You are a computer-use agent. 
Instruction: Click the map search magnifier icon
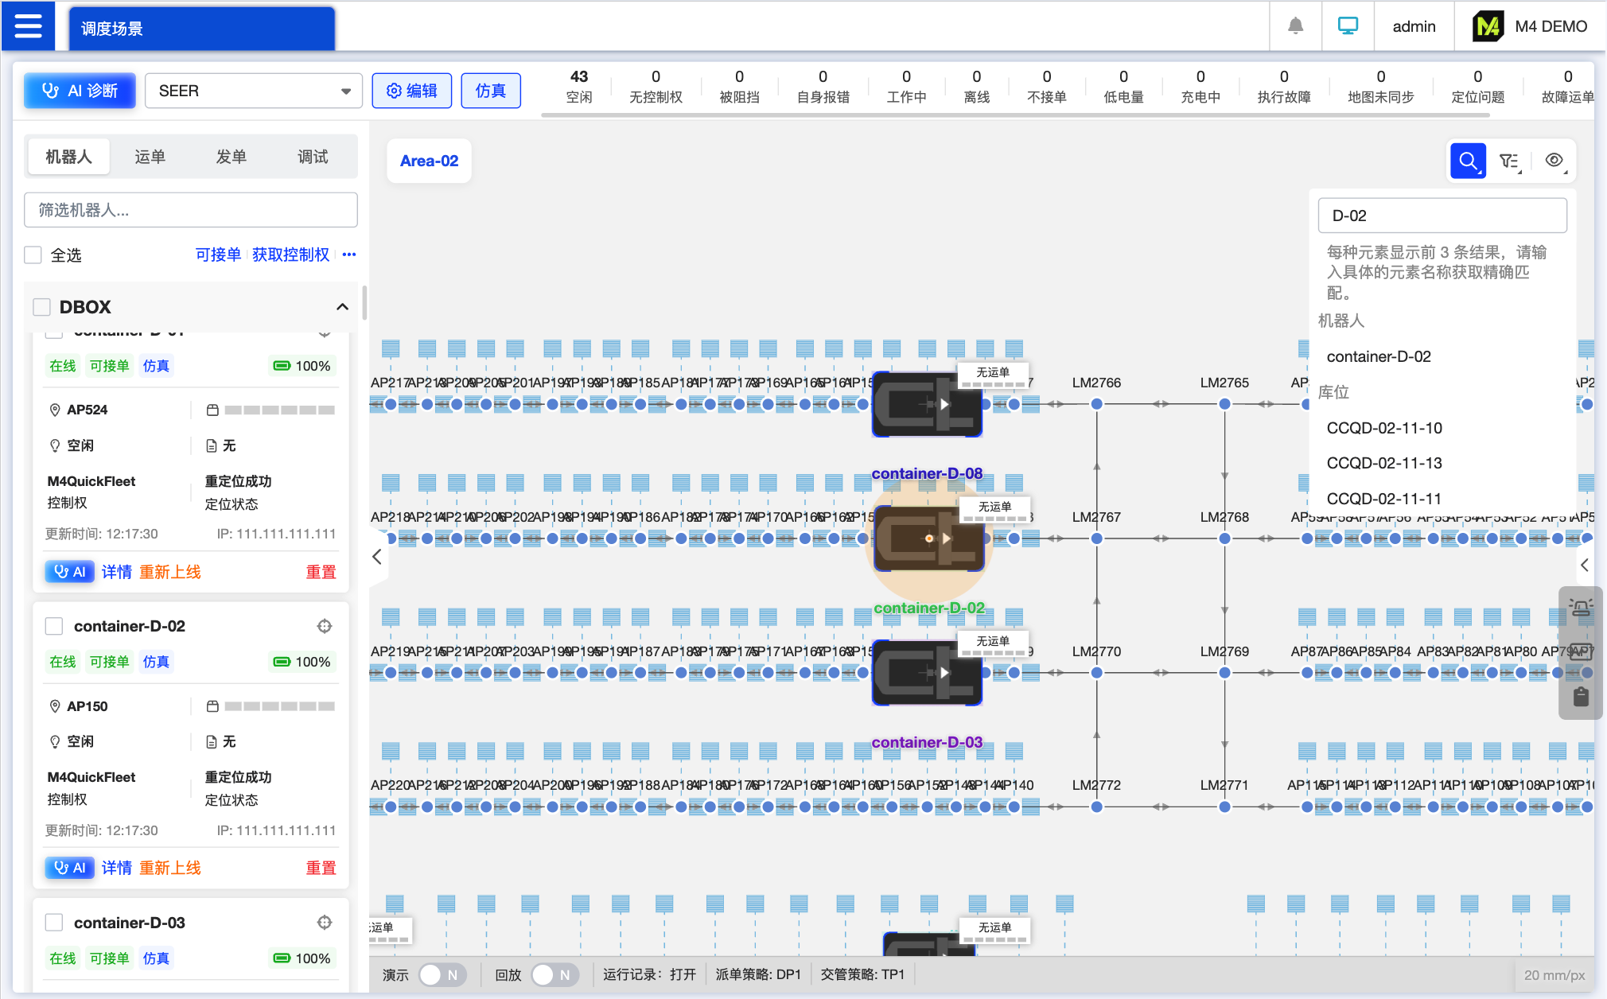(1468, 161)
